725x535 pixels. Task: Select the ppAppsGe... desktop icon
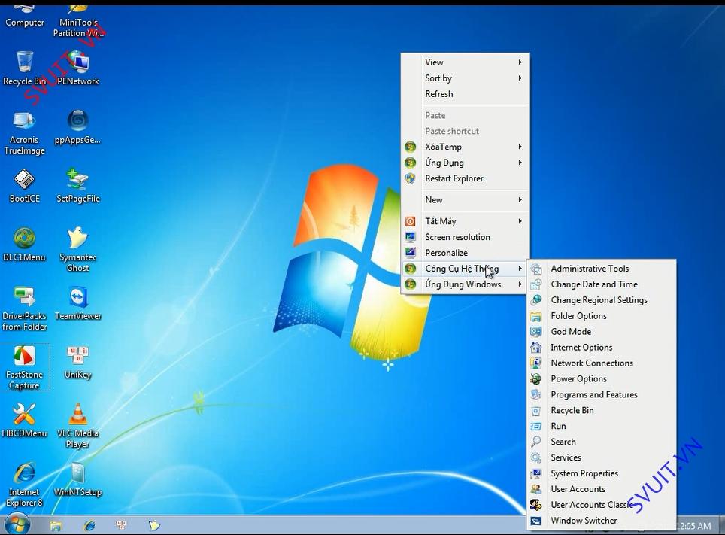click(x=77, y=128)
